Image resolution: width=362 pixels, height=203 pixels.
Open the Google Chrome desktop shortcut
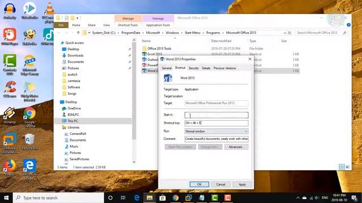[x=29, y=117]
